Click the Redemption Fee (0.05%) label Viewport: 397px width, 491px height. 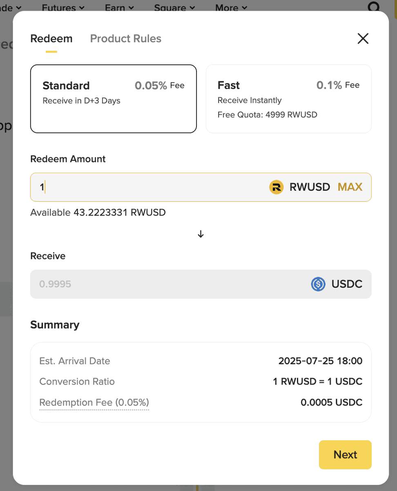point(94,402)
